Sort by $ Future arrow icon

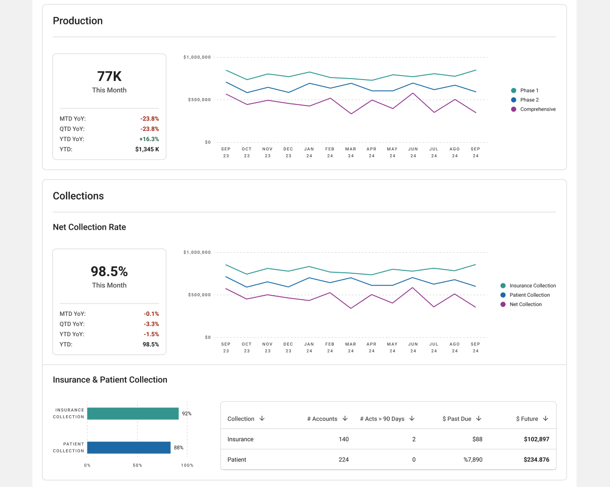(546, 419)
